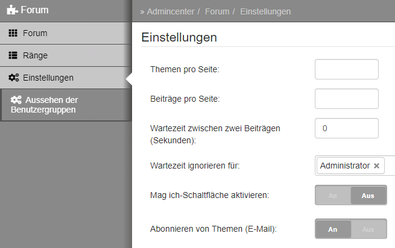The height and width of the screenshot is (248, 395).
Task: Focus the Themen pro Seite field
Action: [x=347, y=69]
